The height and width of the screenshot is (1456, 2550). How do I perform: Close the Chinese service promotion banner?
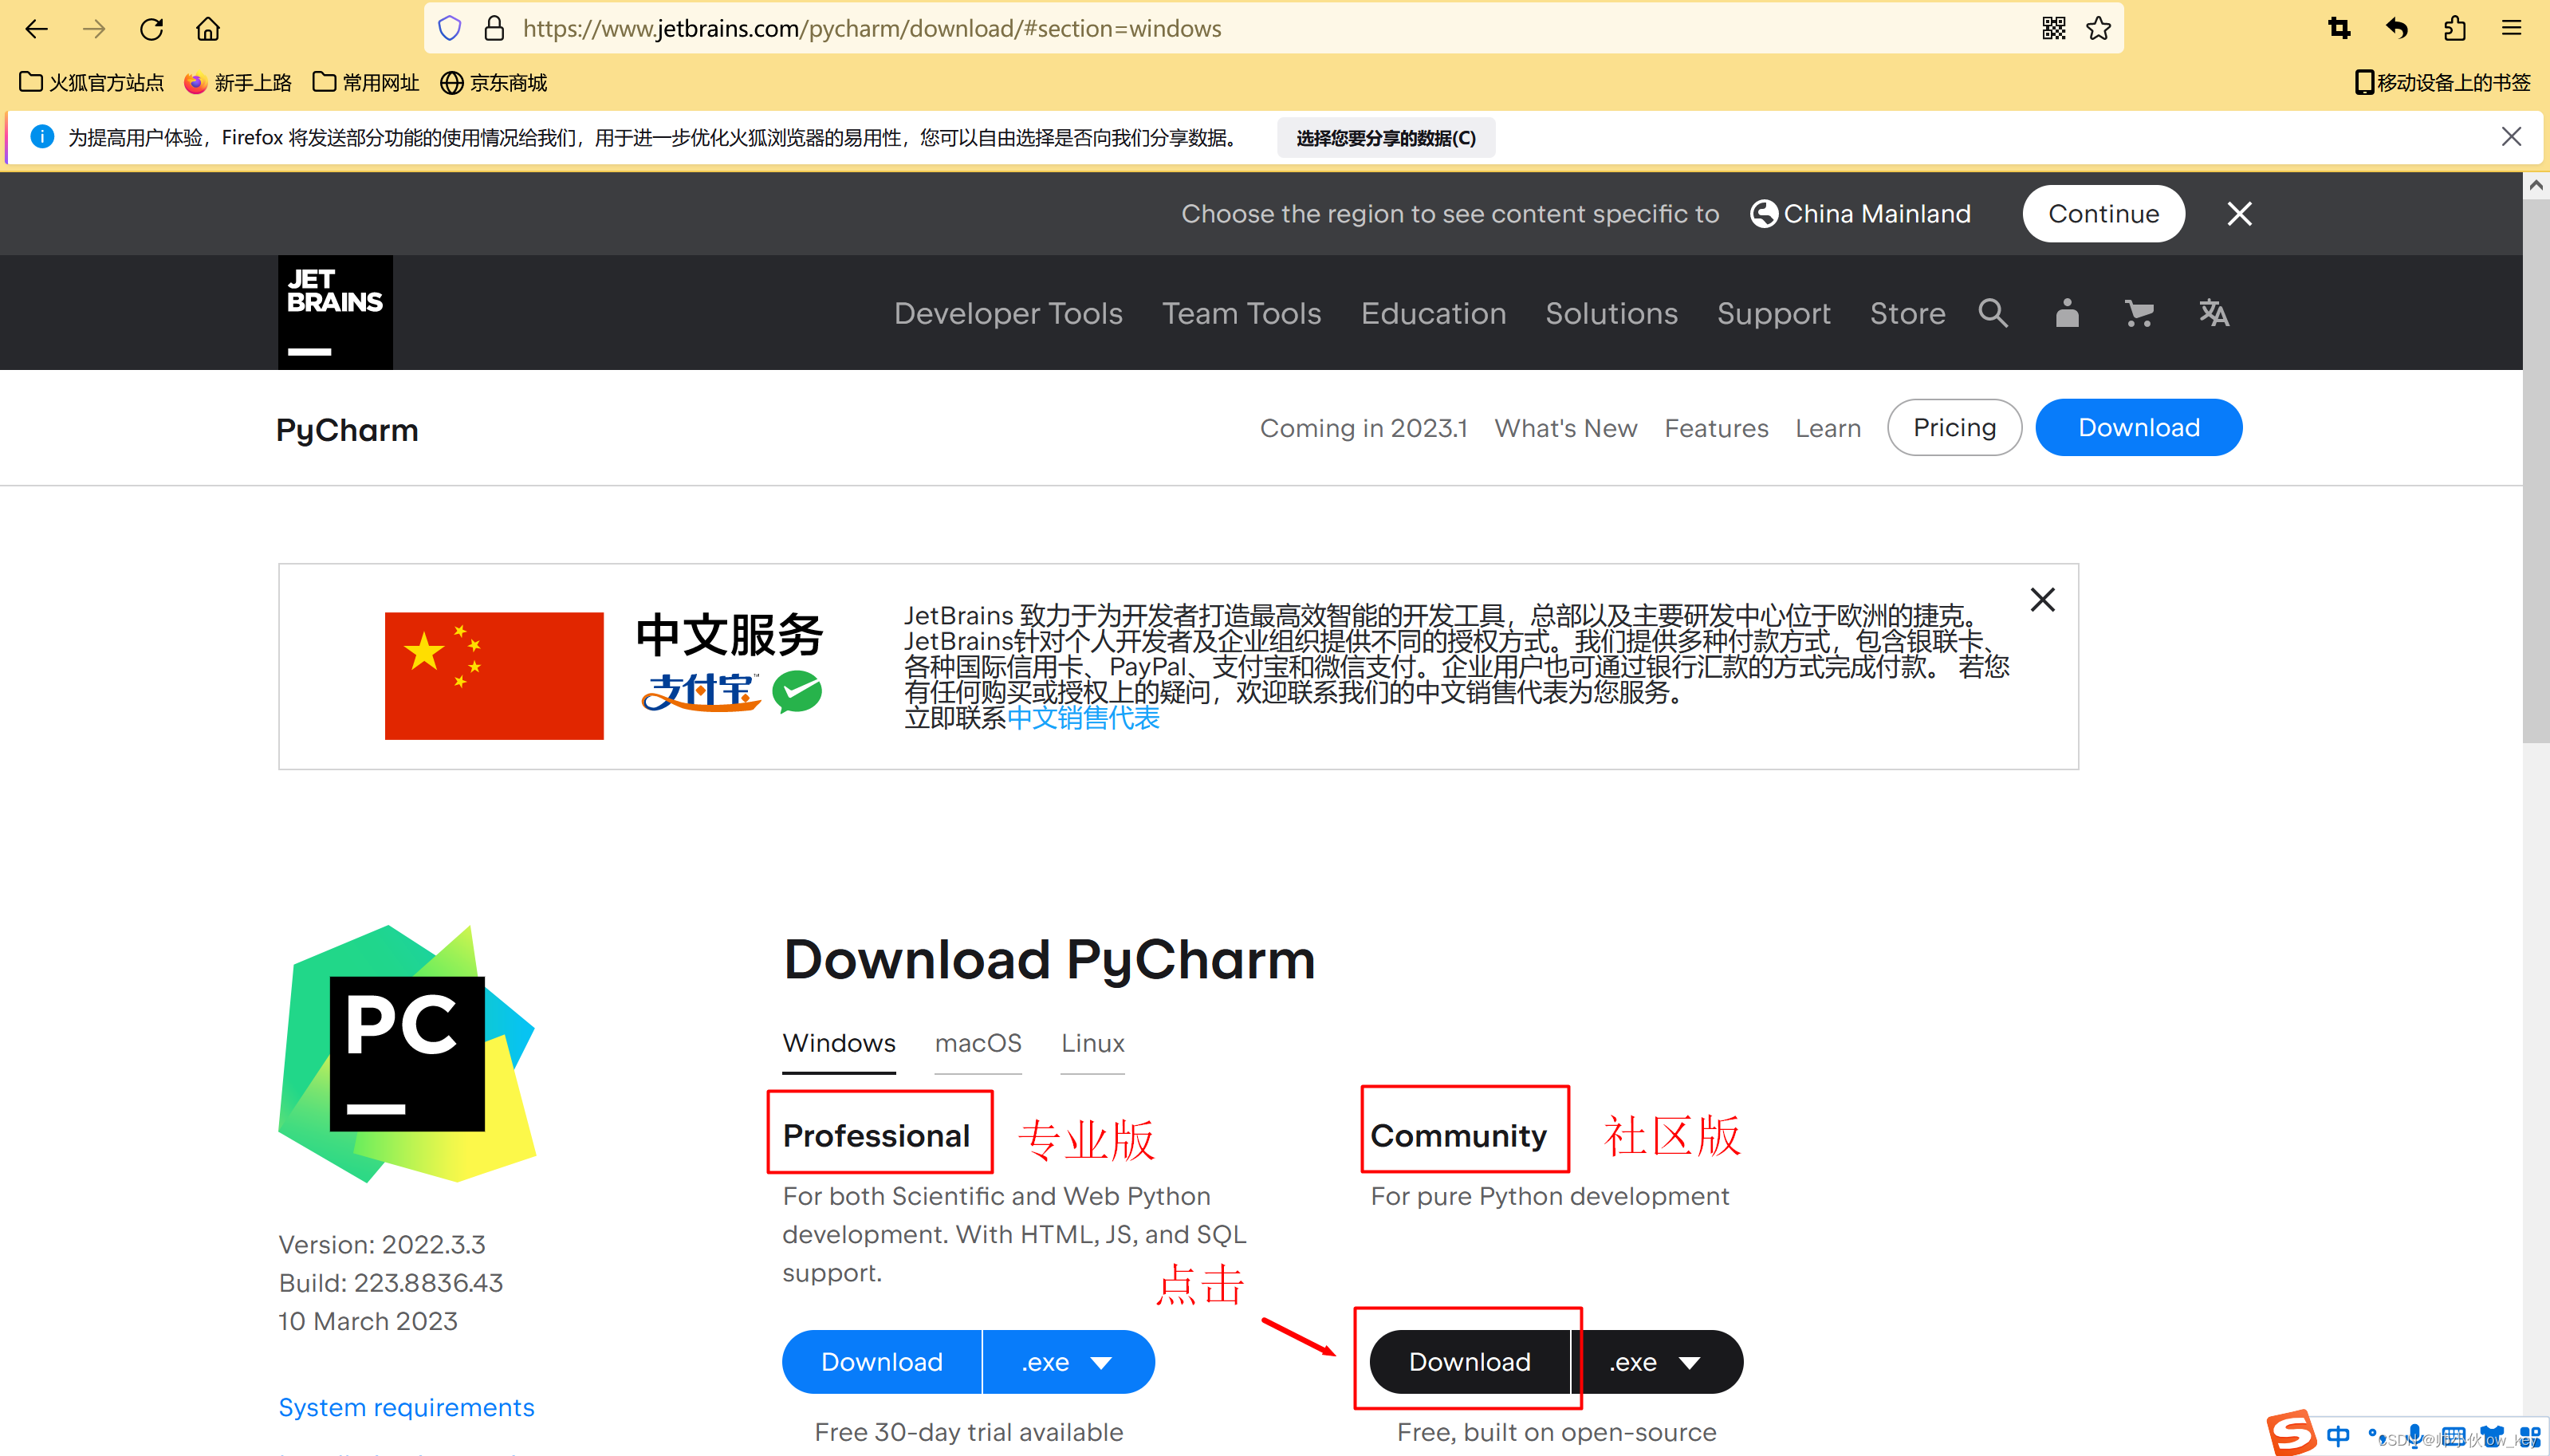(x=2042, y=599)
